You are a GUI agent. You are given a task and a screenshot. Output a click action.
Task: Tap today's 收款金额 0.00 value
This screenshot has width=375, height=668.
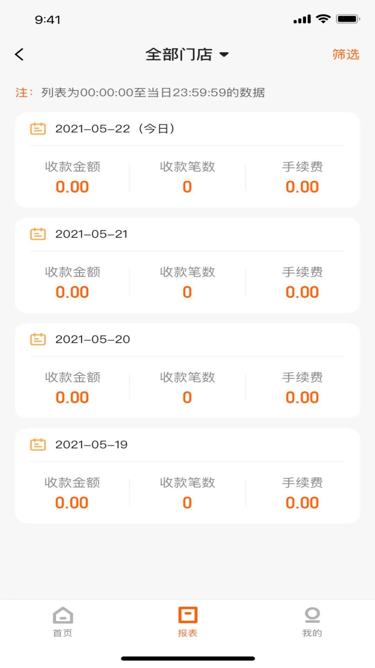coord(72,187)
